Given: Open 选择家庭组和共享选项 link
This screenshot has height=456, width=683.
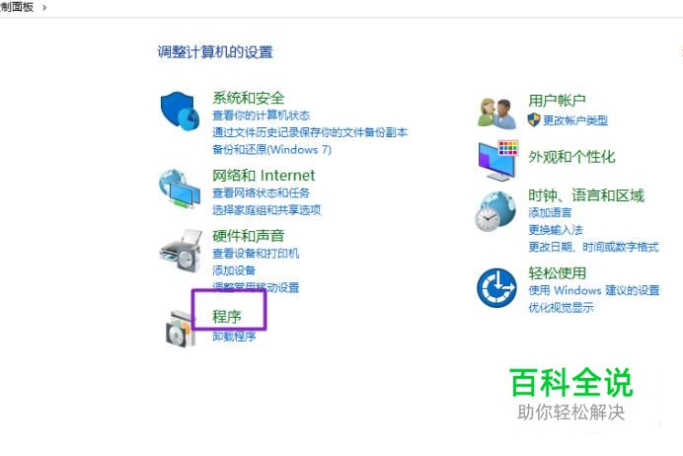Looking at the screenshot, I should point(266,210).
